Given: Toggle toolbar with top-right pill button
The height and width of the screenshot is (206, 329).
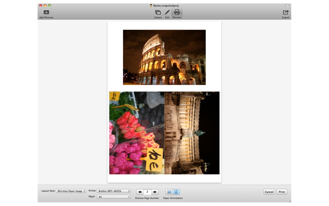Looking at the screenshot, I should click(x=287, y=5).
